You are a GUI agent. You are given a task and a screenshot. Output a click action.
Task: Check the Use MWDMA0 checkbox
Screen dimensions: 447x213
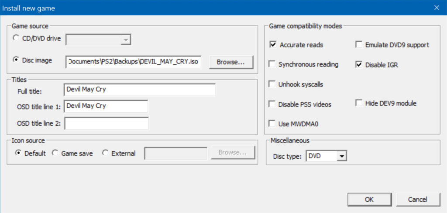pos(272,124)
